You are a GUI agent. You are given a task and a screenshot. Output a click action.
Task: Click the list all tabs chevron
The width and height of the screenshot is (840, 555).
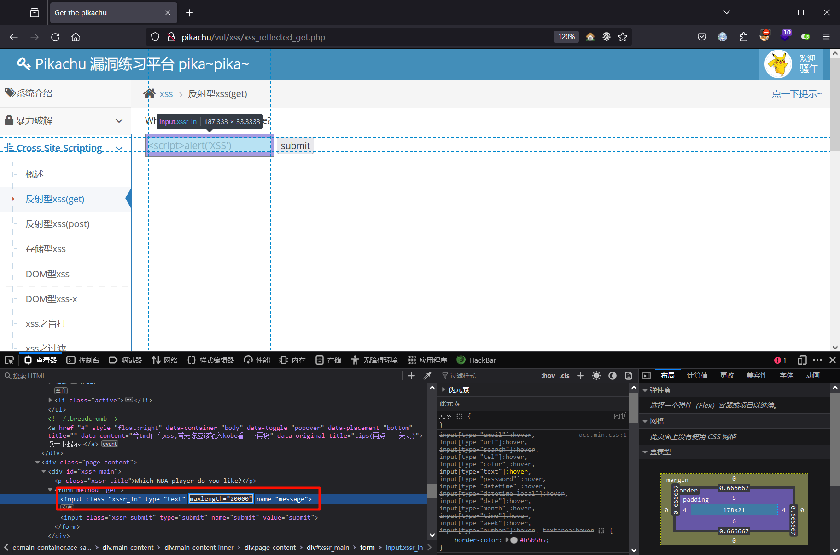pyautogui.click(x=727, y=12)
